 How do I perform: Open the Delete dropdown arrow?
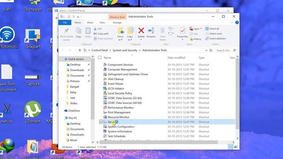pyautogui.click(x=141, y=40)
